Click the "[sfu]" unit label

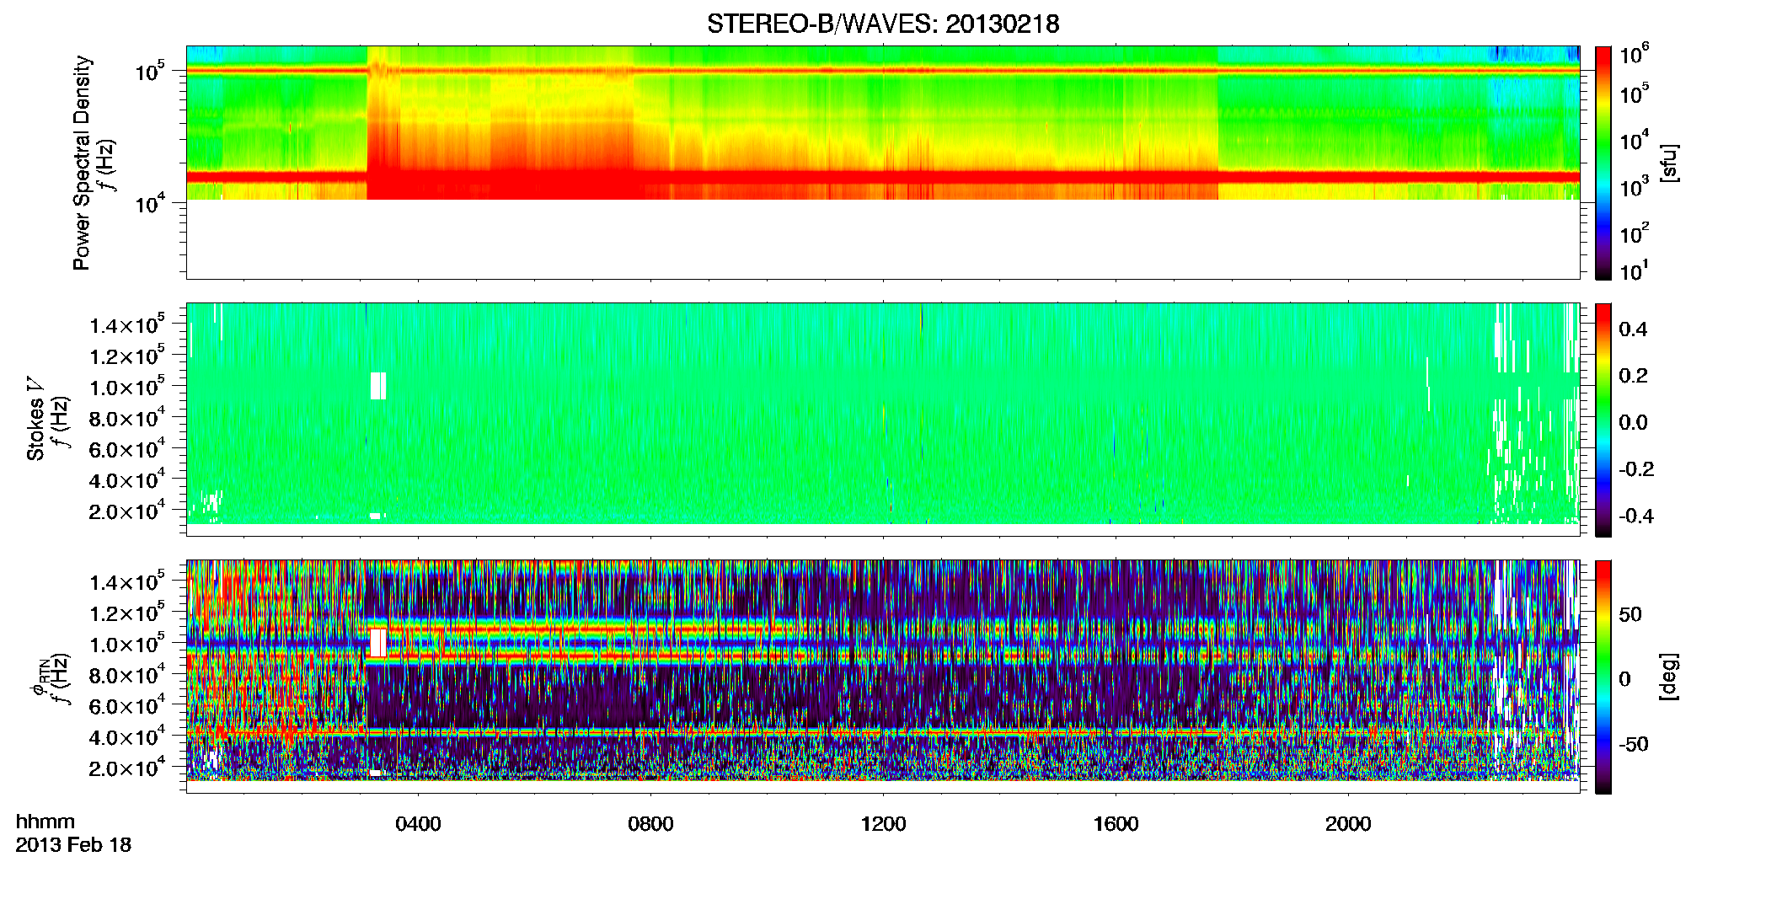point(1668,163)
